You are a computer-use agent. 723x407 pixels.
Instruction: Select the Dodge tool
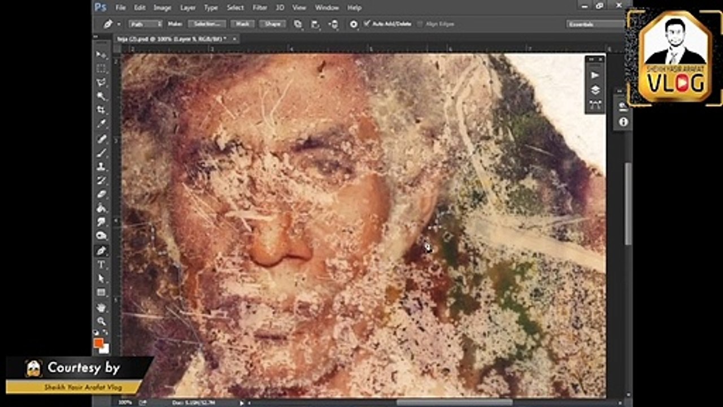pos(101,235)
